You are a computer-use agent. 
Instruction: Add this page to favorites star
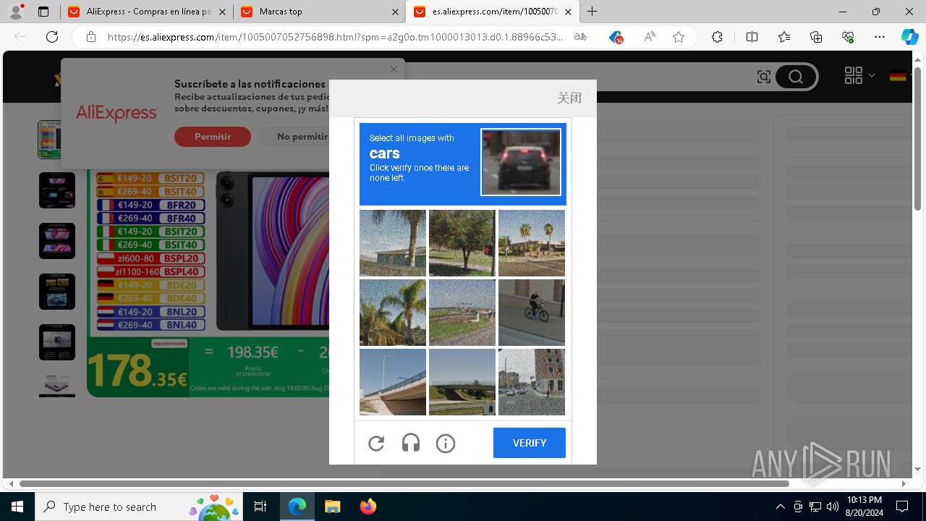679,37
